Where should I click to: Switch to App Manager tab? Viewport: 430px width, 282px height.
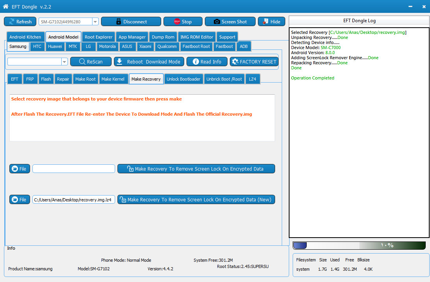click(132, 37)
